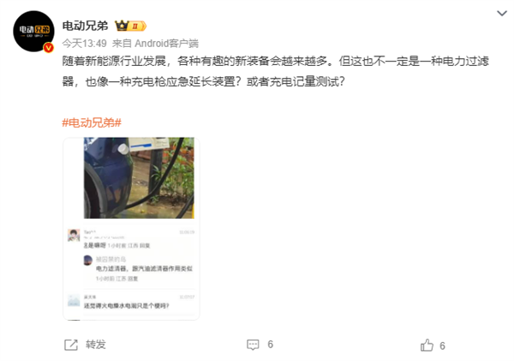Click the first commenter avatar inside image
514x361 pixels.
point(74,235)
